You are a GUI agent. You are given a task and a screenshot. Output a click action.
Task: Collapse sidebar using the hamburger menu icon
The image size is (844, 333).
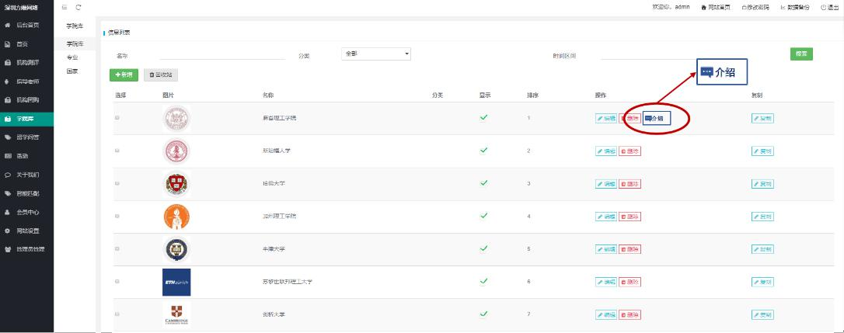click(x=65, y=7)
